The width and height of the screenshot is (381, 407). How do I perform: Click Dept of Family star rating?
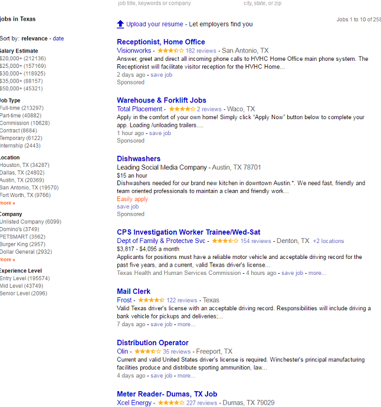pyautogui.click(x=225, y=241)
